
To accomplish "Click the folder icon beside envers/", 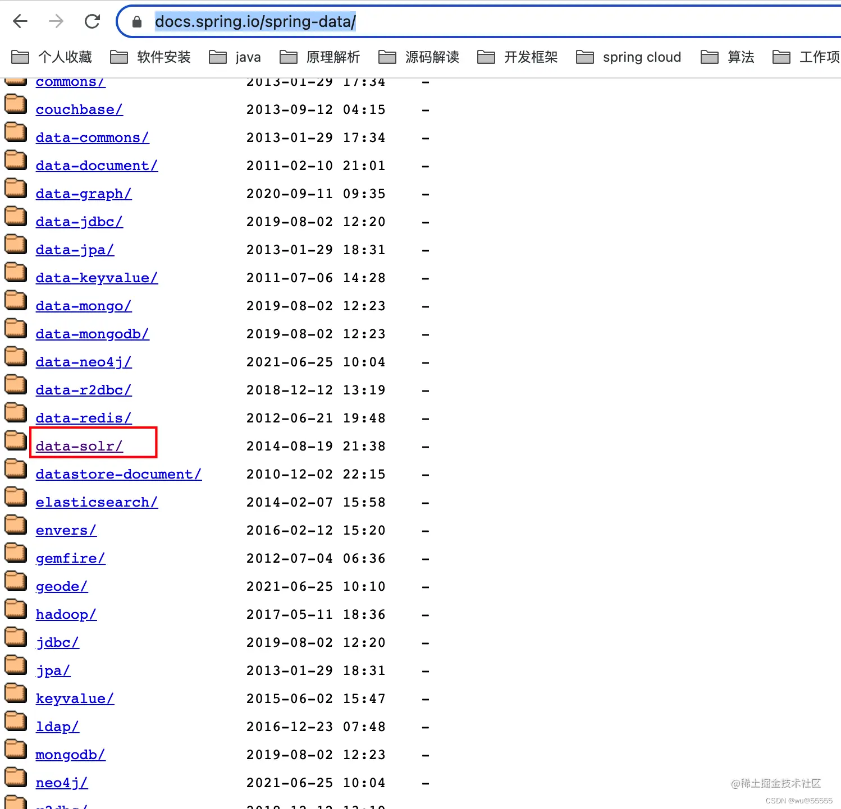I will click(16, 525).
